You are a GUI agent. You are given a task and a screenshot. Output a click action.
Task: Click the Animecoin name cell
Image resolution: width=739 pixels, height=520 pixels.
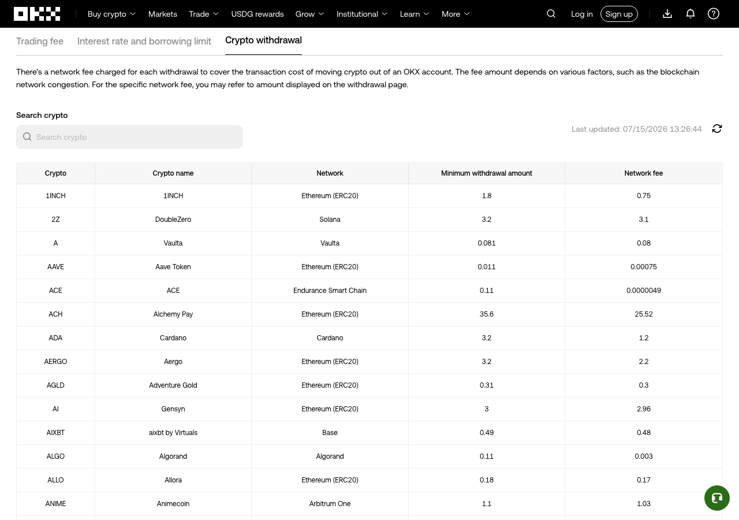[173, 504]
